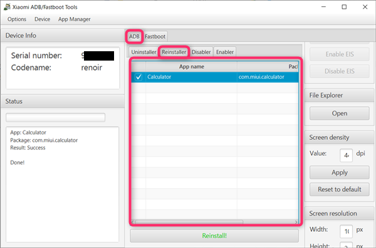
Task: Click the 'Result: Success' log line
Action: click(28, 148)
